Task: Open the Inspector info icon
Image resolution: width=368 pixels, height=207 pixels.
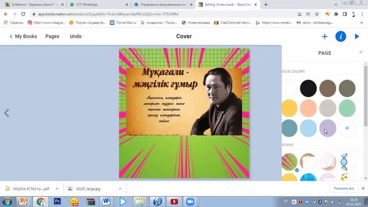Action: point(340,37)
